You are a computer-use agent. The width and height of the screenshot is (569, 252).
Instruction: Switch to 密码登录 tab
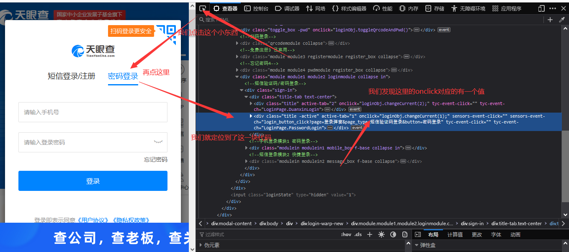pyautogui.click(x=123, y=76)
